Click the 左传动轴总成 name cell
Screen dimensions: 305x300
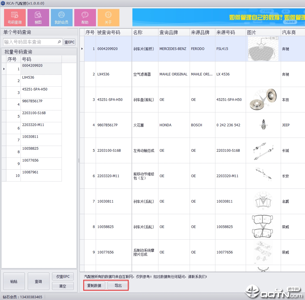pos(145,151)
